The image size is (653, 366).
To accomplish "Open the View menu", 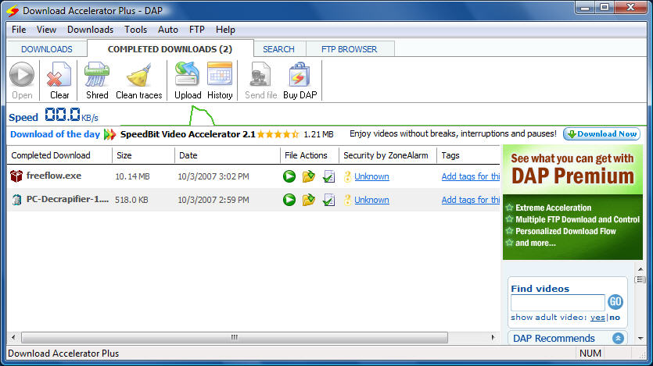I will [46, 30].
